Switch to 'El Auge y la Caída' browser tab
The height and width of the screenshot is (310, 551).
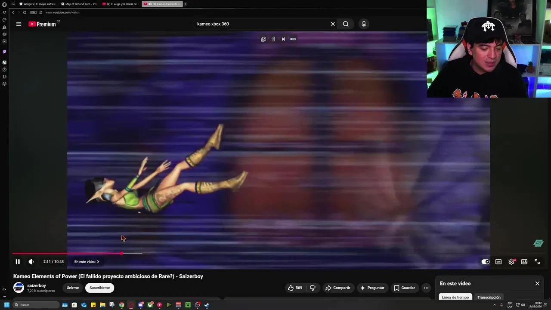121,4
